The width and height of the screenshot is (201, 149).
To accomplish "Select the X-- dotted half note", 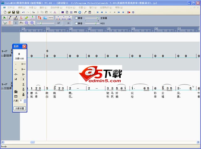I will click(x=23, y=69).
